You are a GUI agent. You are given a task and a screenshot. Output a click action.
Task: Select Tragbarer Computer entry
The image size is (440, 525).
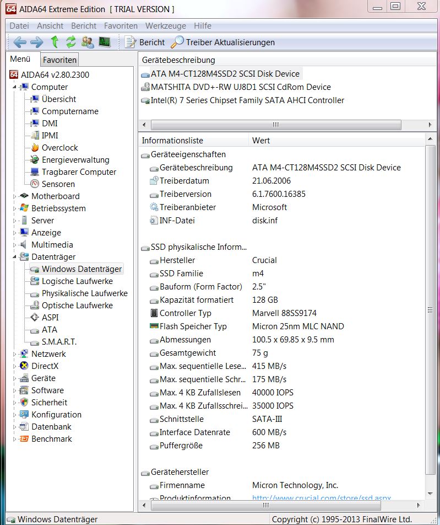[79, 172]
